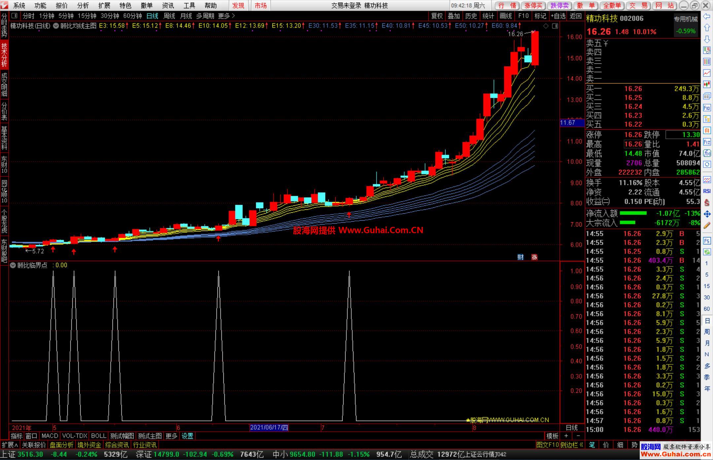Click the 2021/06/17 date marker on timeline
Viewport: 713px width, 460px height.
pos(269,428)
